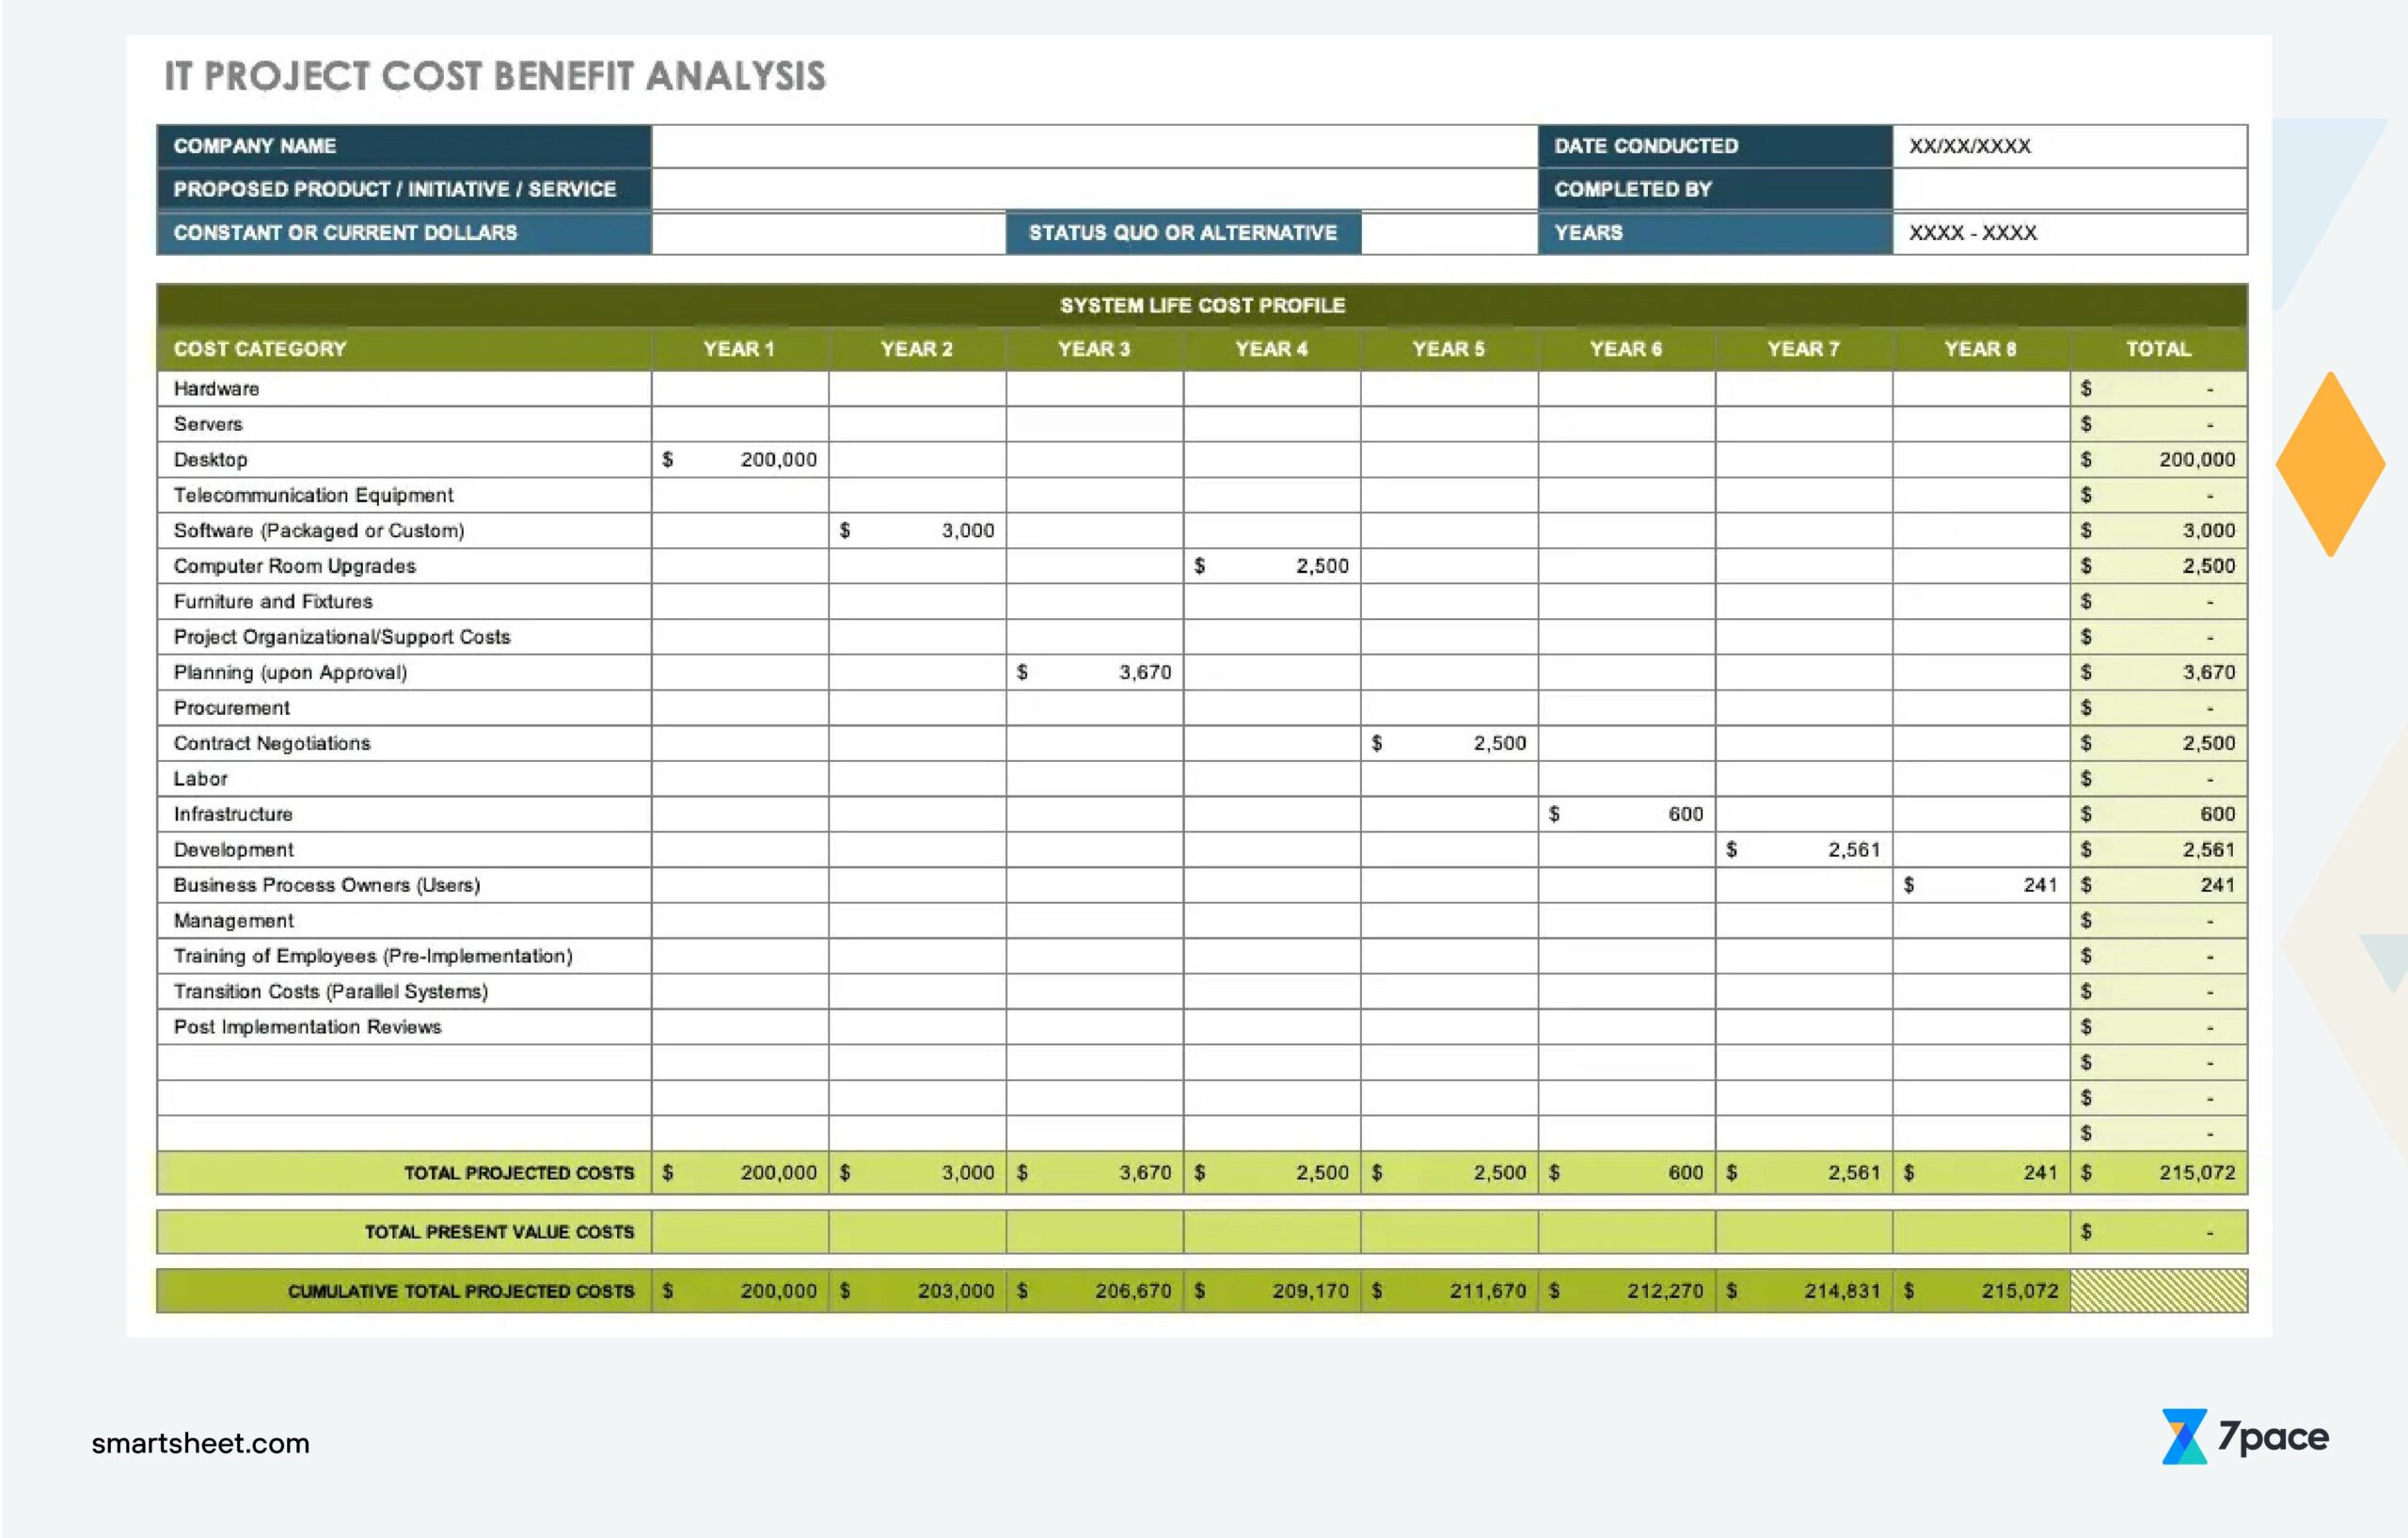Select Planning Year 3 cell 3,670
The image size is (2408, 1538).
pyautogui.click(x=1094, y=673)
